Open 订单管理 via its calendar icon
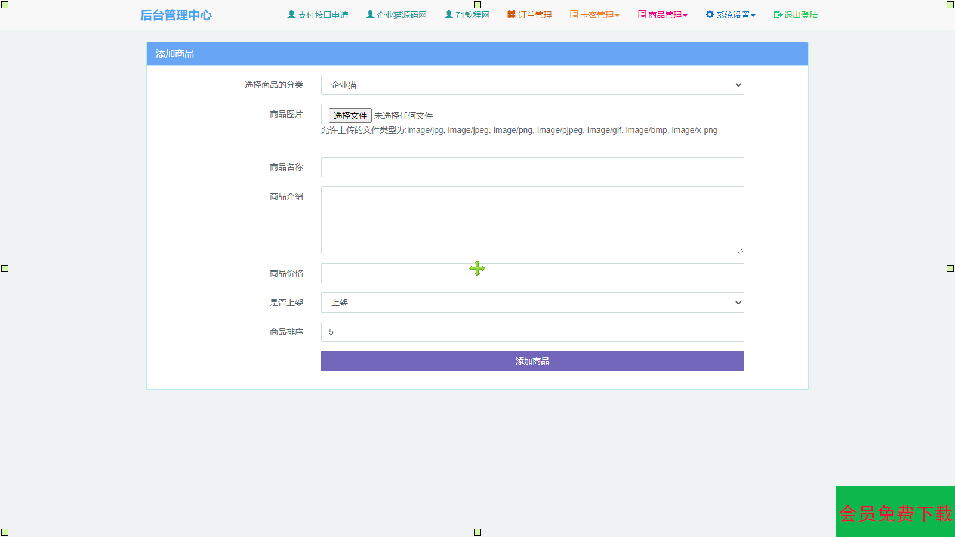Viewport: 955px width, 537px height. click(512, 14)
